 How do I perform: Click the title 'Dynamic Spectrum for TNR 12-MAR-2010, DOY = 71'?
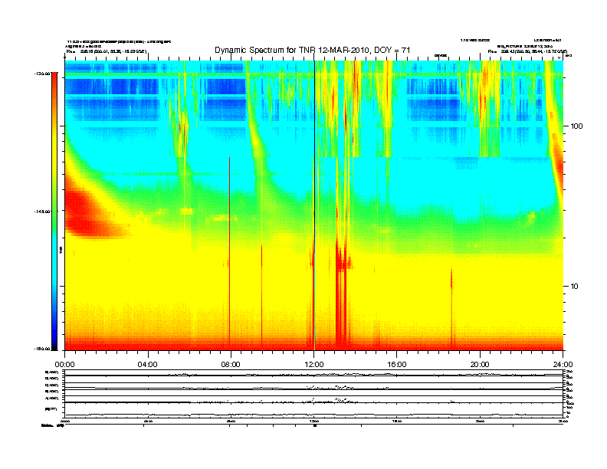312,50
